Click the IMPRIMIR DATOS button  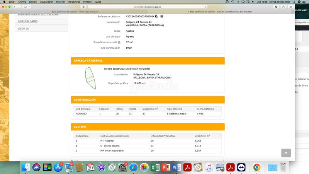click(41, 21)
